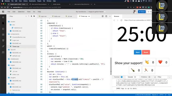The width and height of the screenshot is (172, 96).
Task: Click the Vue language mode in status bar
Action: coord(169,95)
